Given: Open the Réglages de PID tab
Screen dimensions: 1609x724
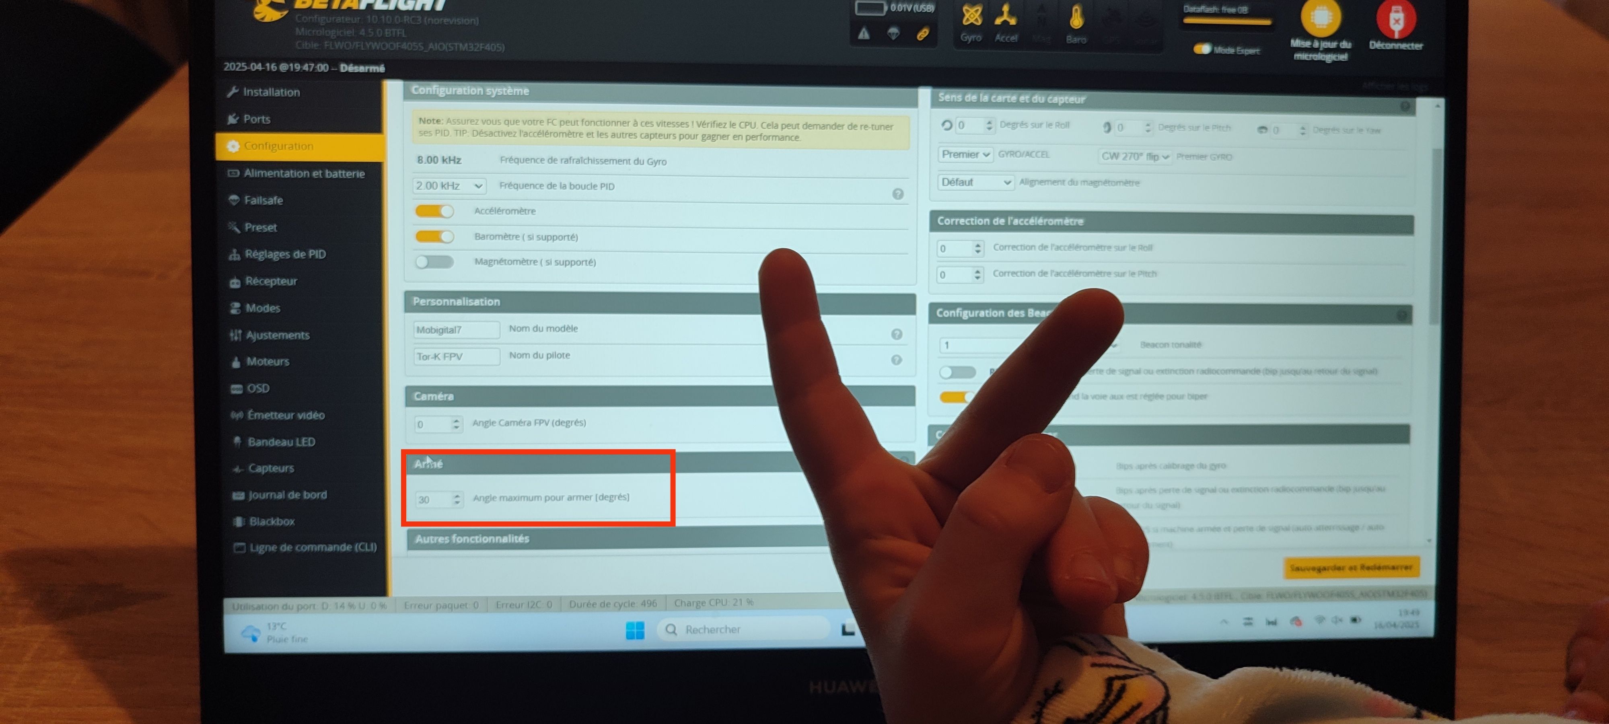Looking at the screenshot, I should 285,254.
